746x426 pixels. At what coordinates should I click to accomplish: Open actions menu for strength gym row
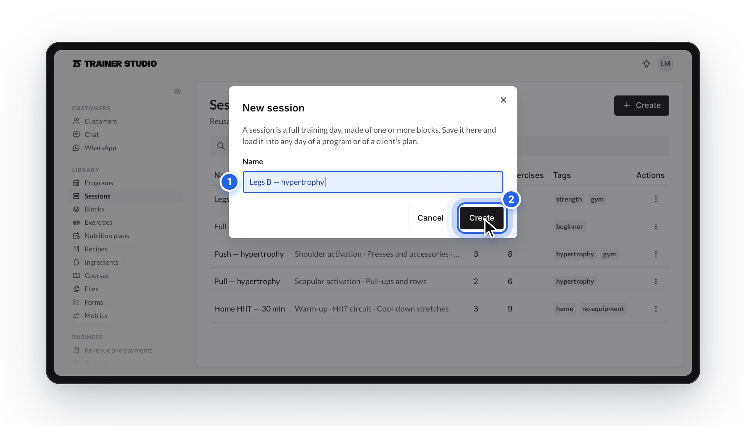click(656, 199)
